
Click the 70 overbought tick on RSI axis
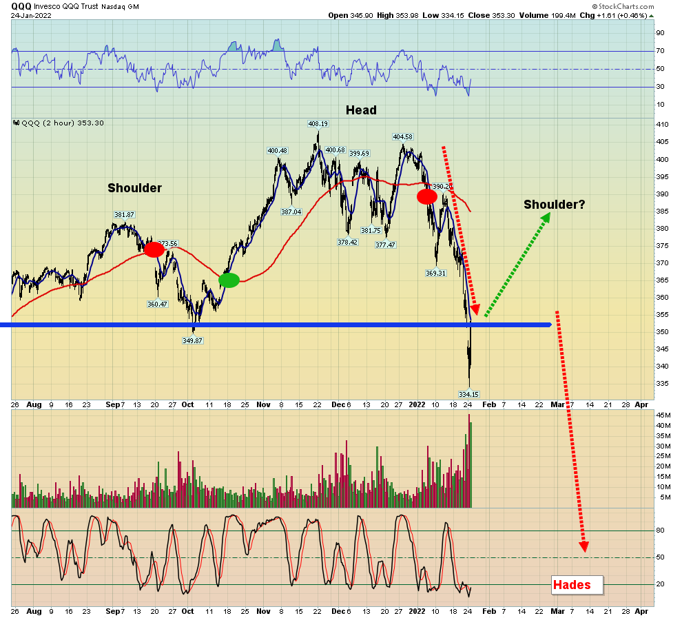pyautogui.click(x=660, y=51)
